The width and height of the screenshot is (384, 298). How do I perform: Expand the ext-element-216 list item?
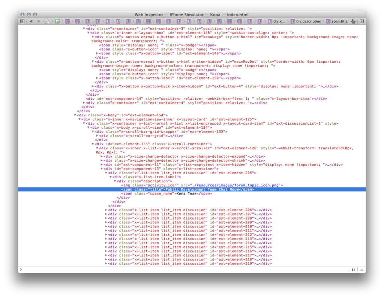(106, 251)
